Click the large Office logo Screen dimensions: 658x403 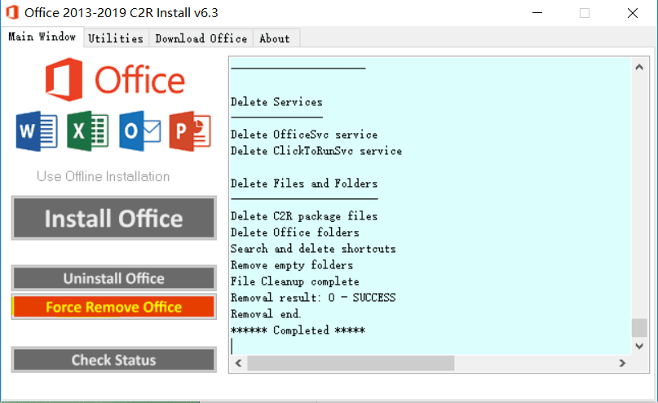pyautogui.click(x=115, y=80)
